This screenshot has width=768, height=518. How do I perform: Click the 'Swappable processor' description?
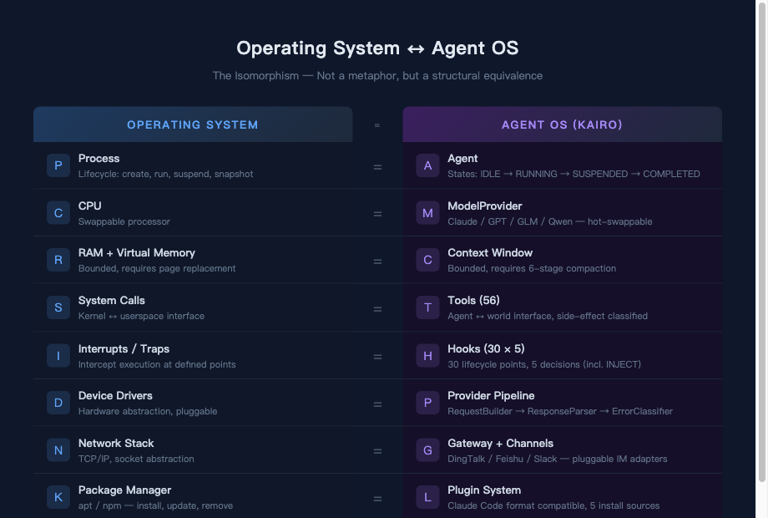click(x=124, y=221)
